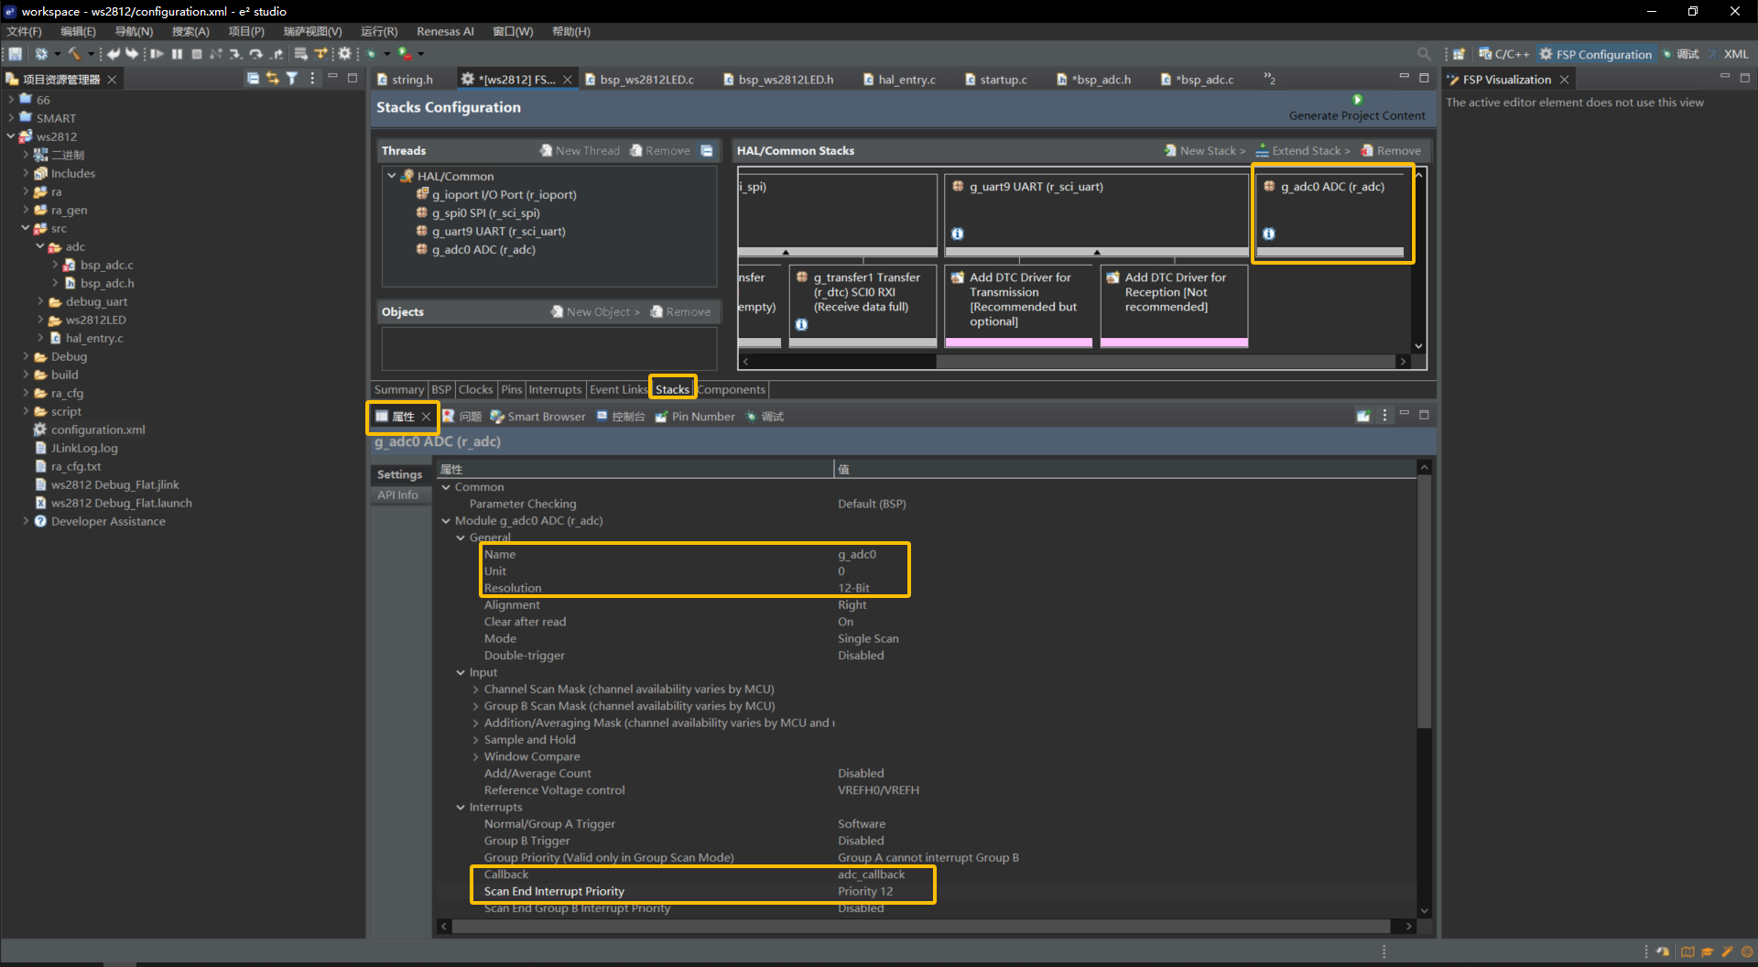
Task: Show hidden editor tabs list
Action: click(1269, 79)
